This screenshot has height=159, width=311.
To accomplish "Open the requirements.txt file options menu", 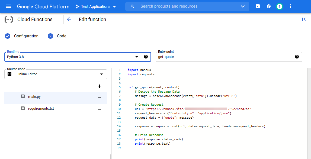I will 100,108.
